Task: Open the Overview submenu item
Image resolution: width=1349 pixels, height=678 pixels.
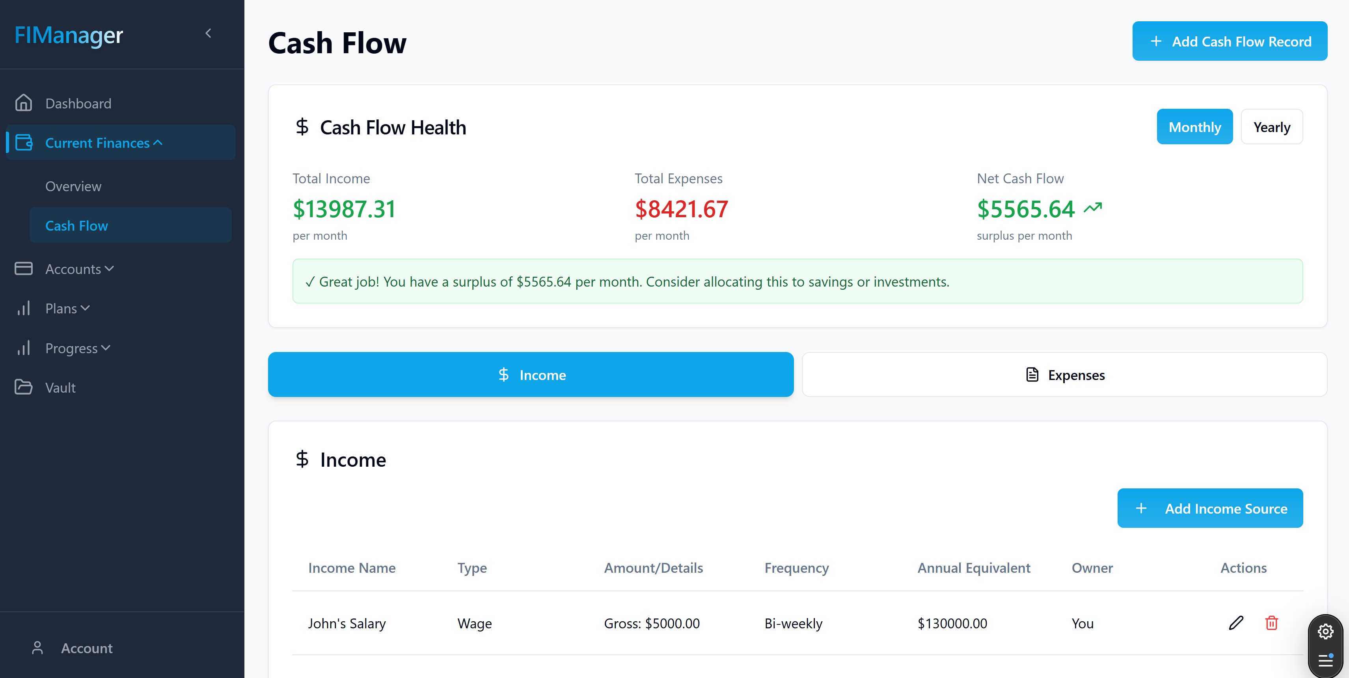Action: tap(73, 186)
